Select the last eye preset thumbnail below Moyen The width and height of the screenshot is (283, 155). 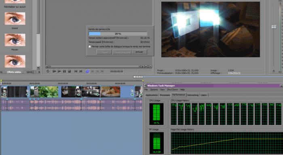point(15,61)
